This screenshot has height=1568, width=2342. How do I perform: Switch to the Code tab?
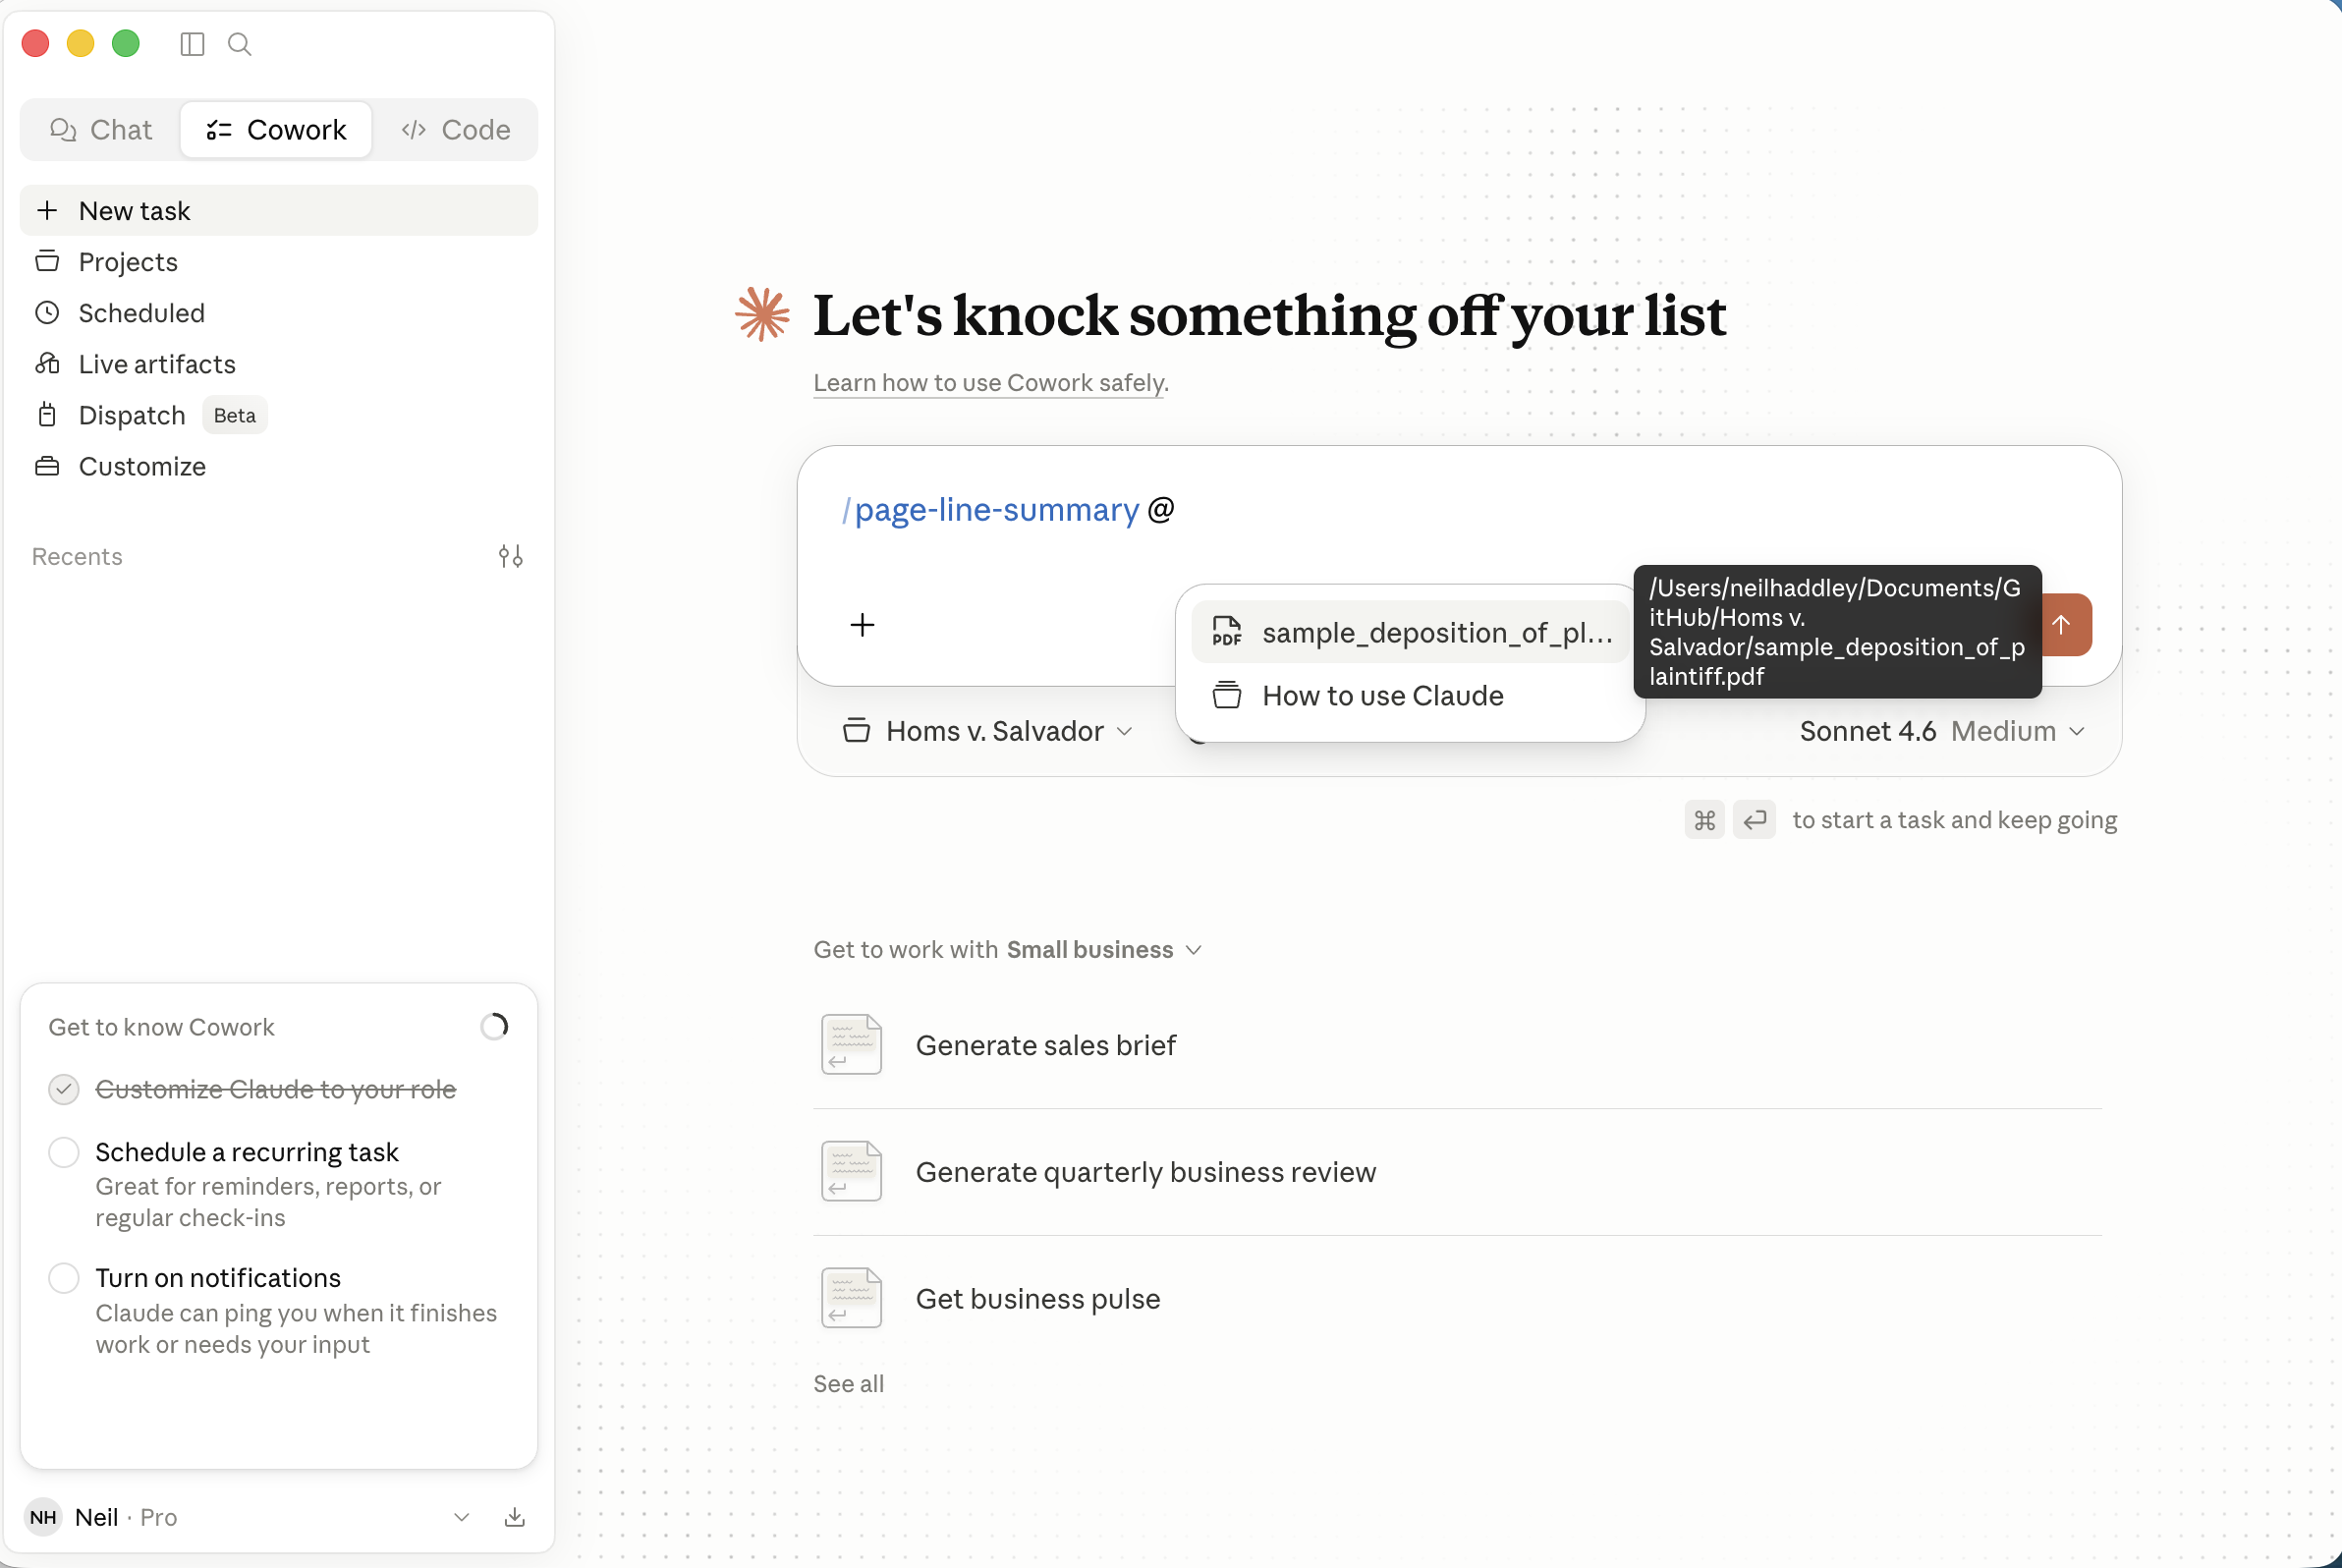[x=455, y=130]
